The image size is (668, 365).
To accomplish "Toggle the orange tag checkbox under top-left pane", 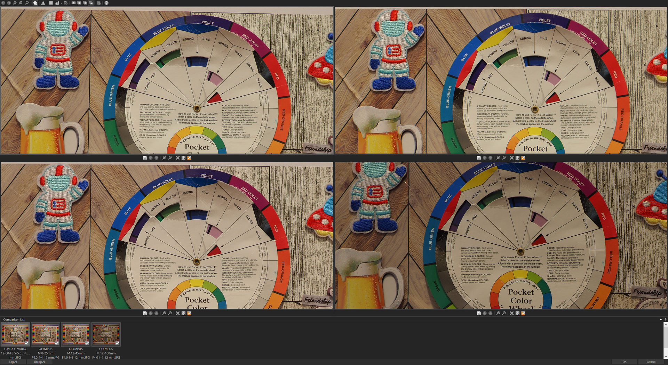I will click(189, 158).
